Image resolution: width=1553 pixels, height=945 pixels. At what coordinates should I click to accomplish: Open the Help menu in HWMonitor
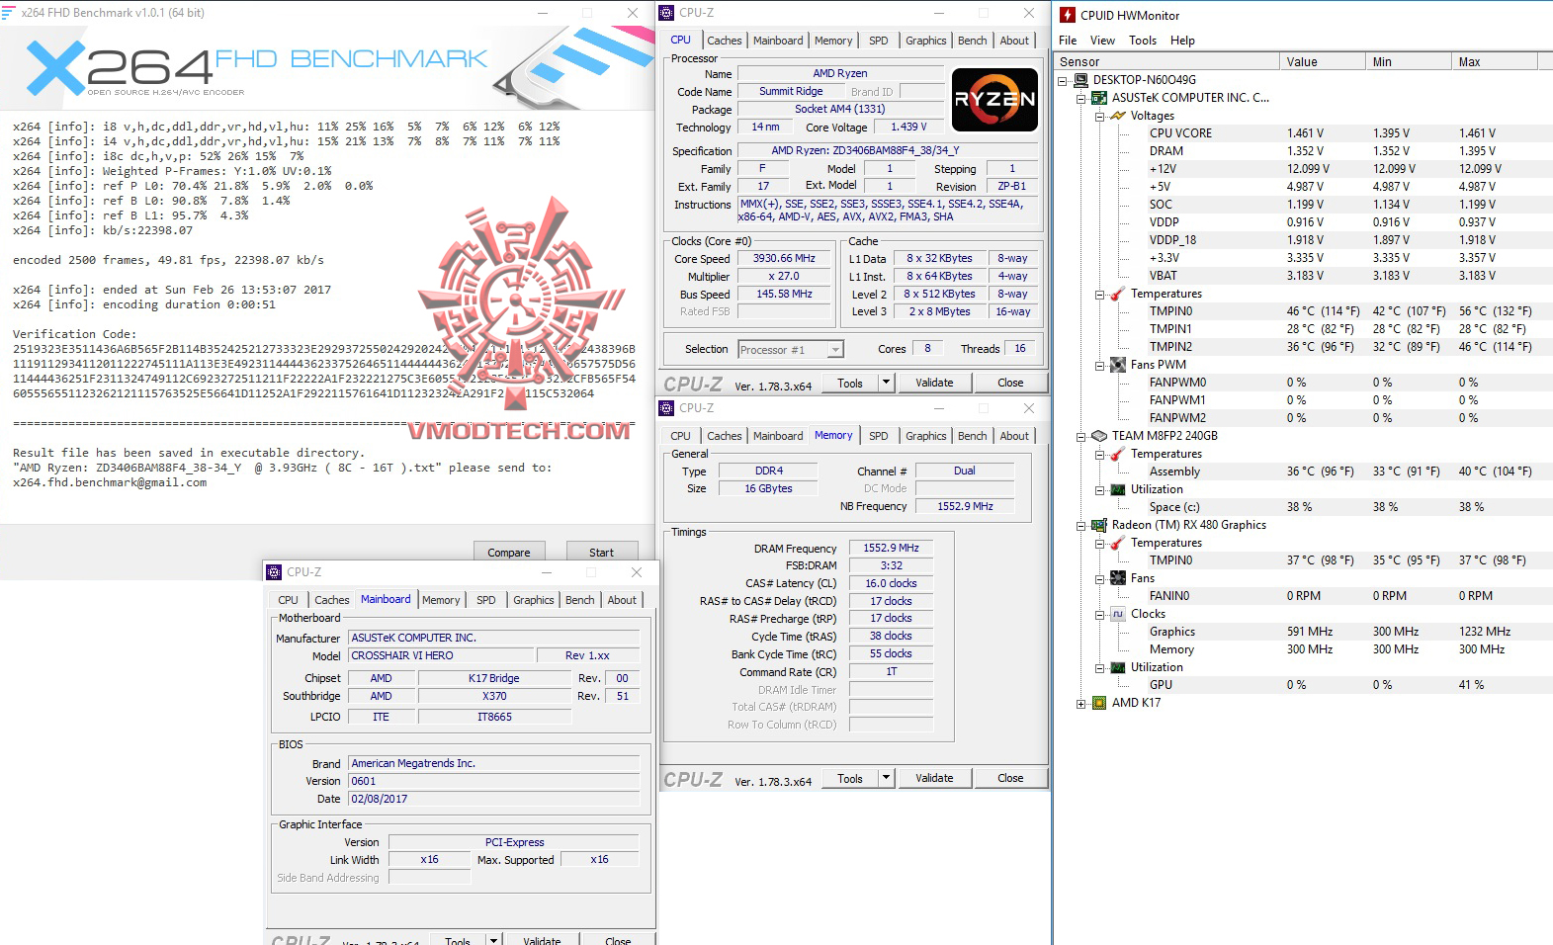pyautogui.click(x=1182, y=41)
